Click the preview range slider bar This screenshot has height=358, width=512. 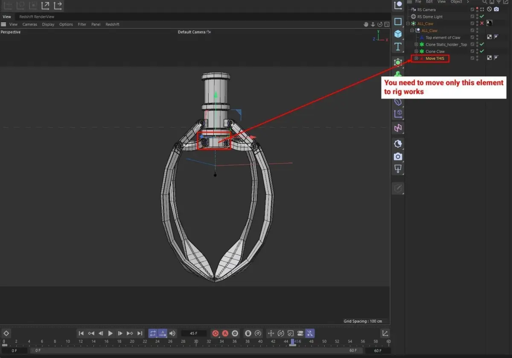point(198,350)
